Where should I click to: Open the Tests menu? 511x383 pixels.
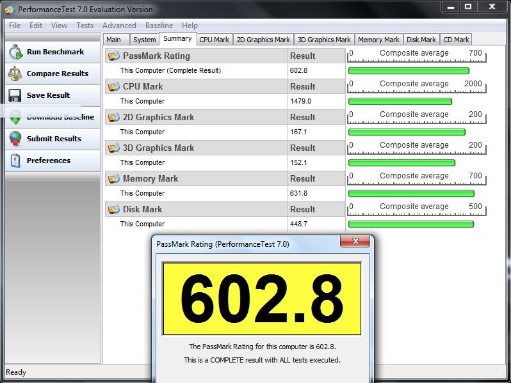pos(85,26)
